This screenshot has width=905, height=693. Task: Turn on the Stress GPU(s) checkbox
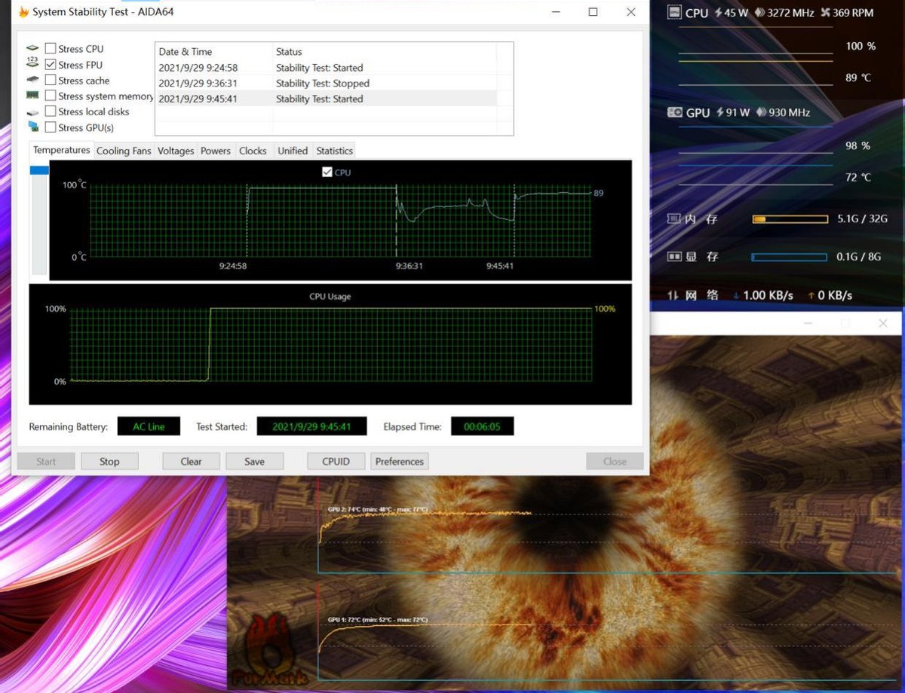(x=51, y=127)
